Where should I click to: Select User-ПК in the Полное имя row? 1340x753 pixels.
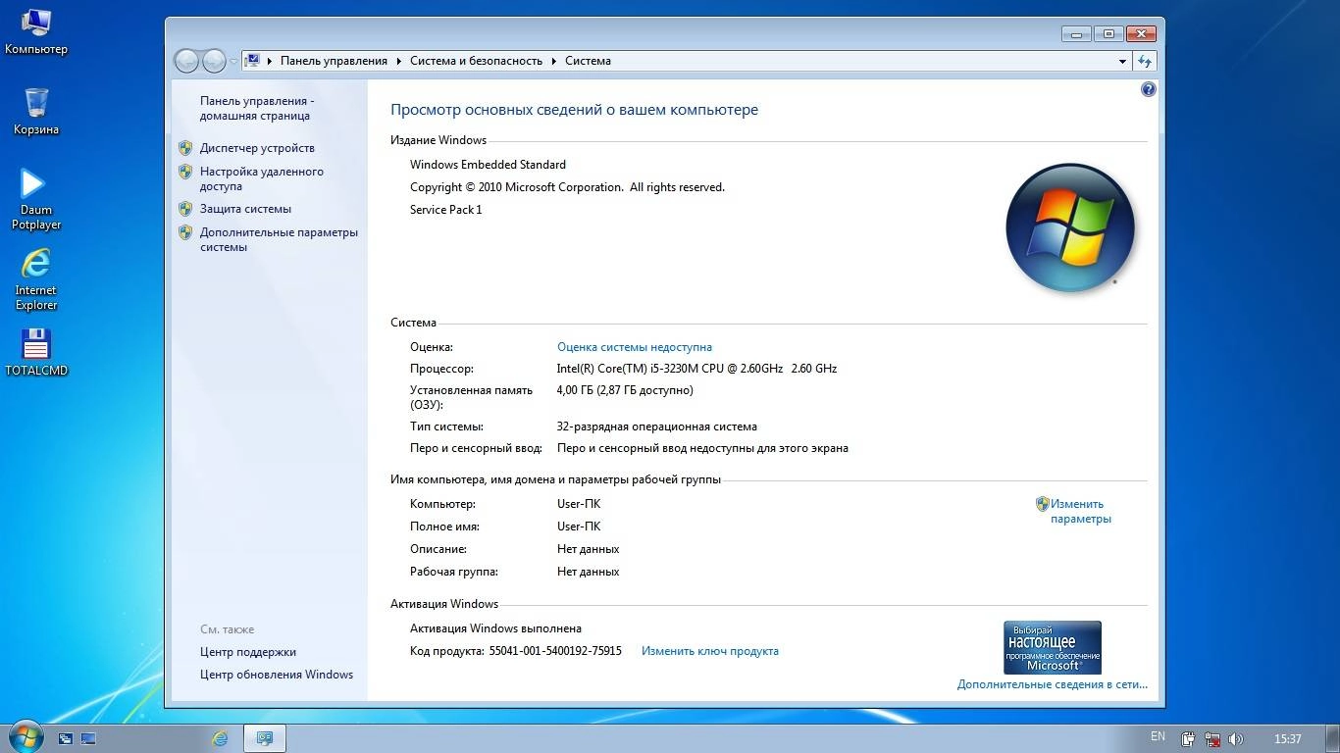pyautogui.click(x=579, y=527)
